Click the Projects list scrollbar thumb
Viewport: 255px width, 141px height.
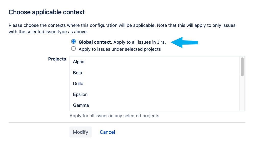[x=242, y=67]
